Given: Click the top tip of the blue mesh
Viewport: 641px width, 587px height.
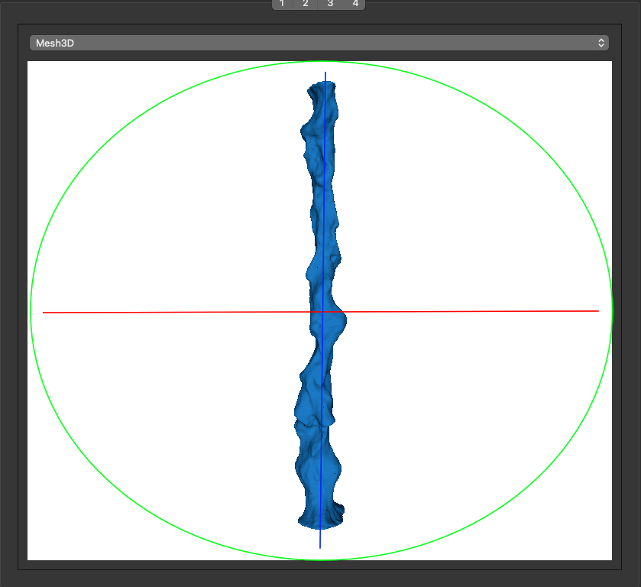Looking at the screenshot, I should point(321,85).
